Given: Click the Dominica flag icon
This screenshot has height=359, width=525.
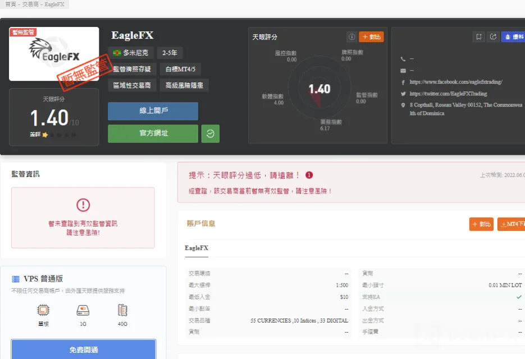Looking at the screenshot, I should click(x=117, y=53).
